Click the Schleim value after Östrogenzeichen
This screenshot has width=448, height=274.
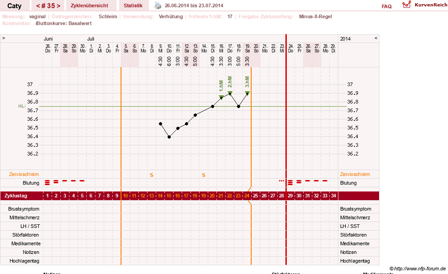click(108, 16)
